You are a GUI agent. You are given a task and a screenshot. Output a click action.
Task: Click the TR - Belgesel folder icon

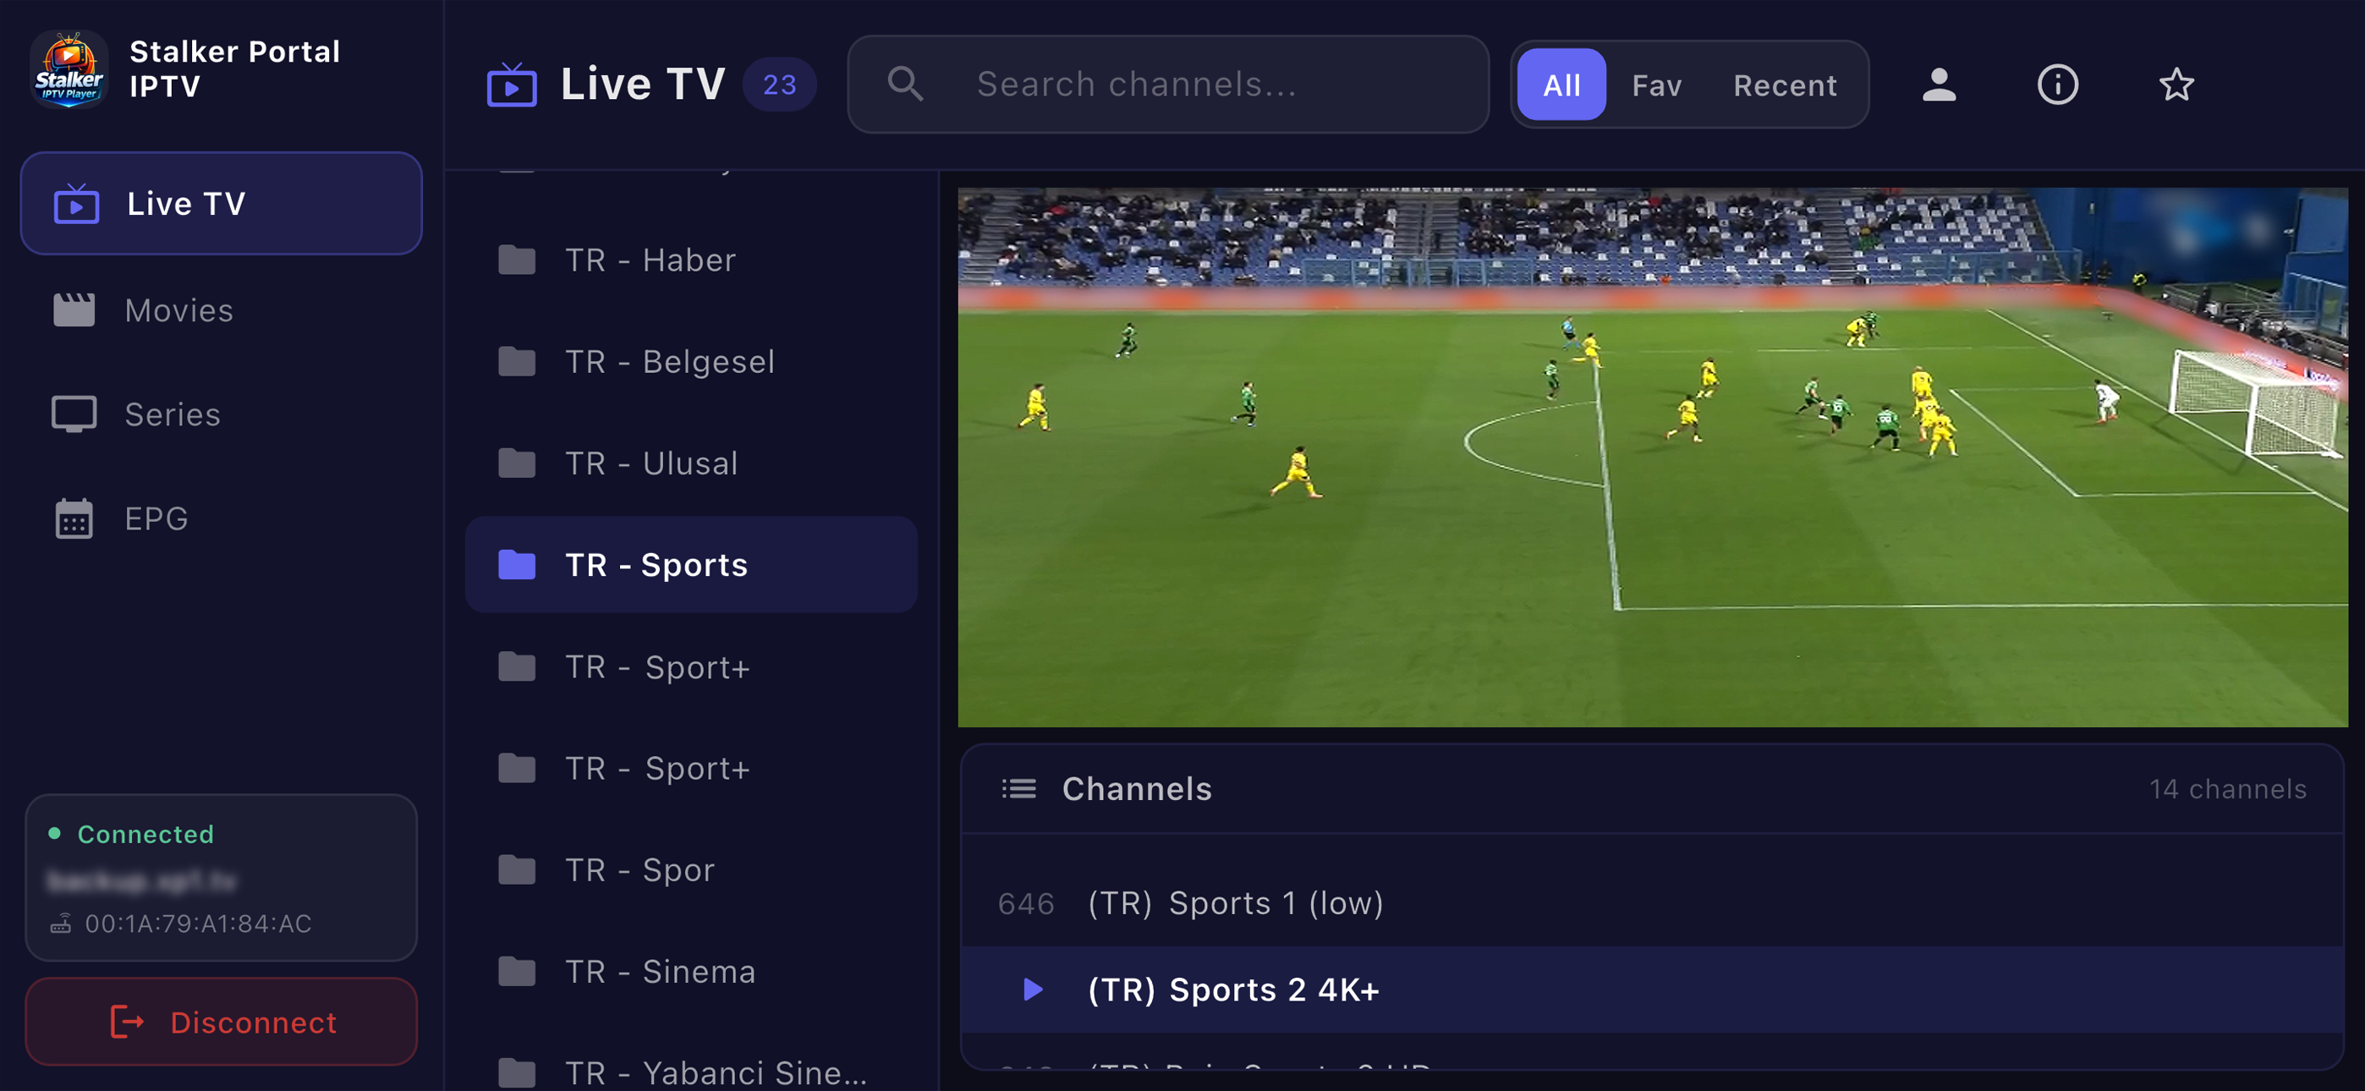(517, 362)
